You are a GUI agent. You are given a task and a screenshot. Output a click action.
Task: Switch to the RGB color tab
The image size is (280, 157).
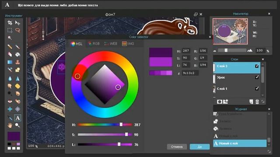tap(94, 44)
